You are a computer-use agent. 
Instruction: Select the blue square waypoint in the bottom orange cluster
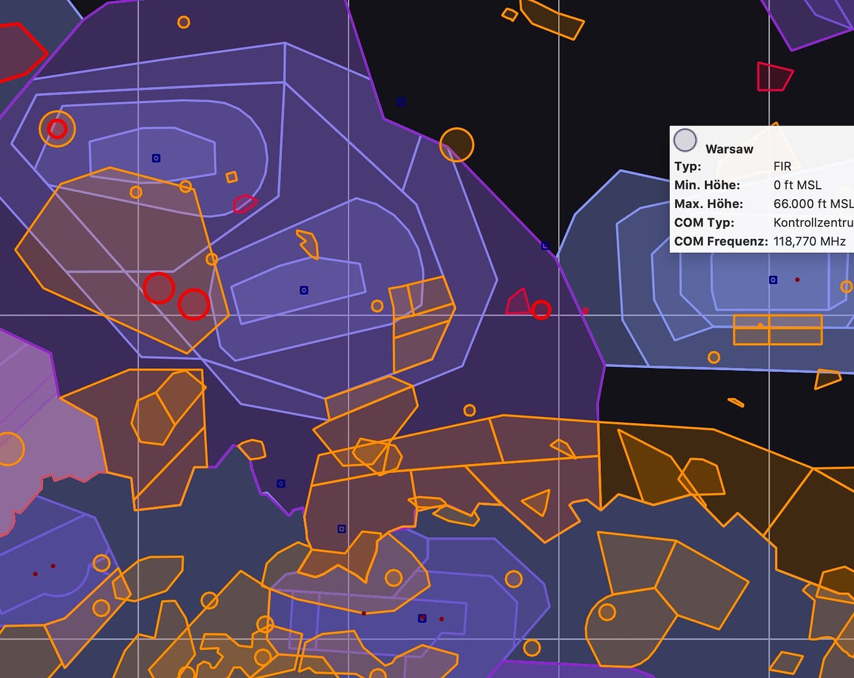(341, 528)
